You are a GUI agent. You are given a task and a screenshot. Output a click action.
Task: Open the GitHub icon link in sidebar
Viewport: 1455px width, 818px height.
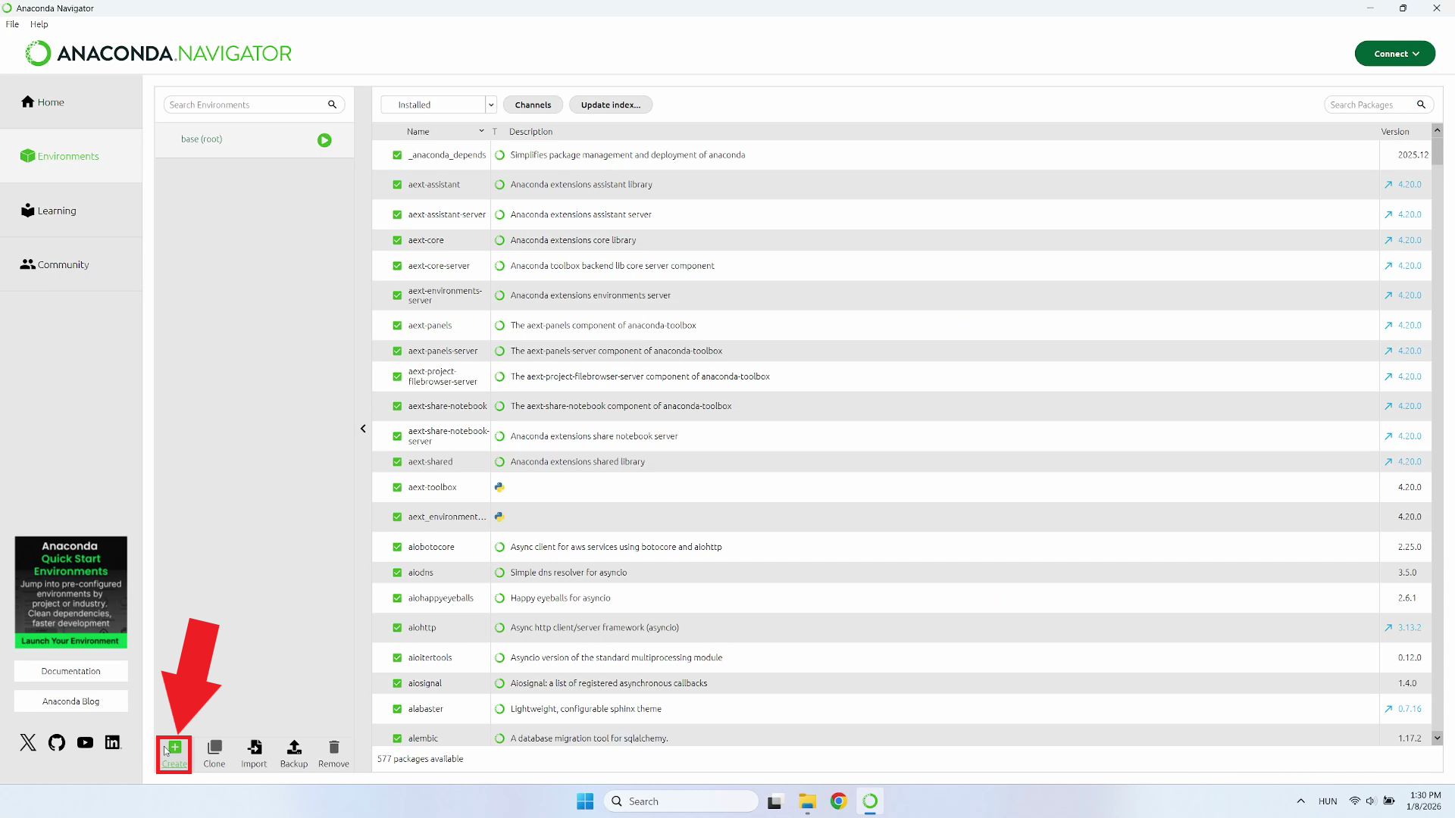(57, 742)
